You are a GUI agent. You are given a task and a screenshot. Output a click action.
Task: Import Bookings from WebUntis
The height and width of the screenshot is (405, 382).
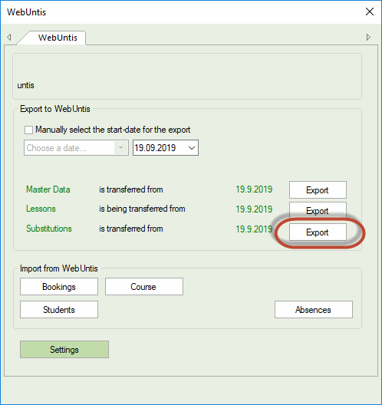59,286
